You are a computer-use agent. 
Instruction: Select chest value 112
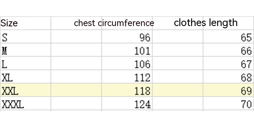(x=142, y=77)
